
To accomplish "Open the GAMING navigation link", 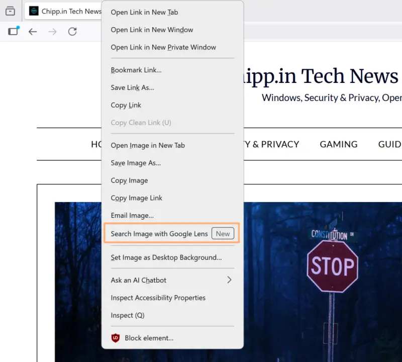I will 338,144.
